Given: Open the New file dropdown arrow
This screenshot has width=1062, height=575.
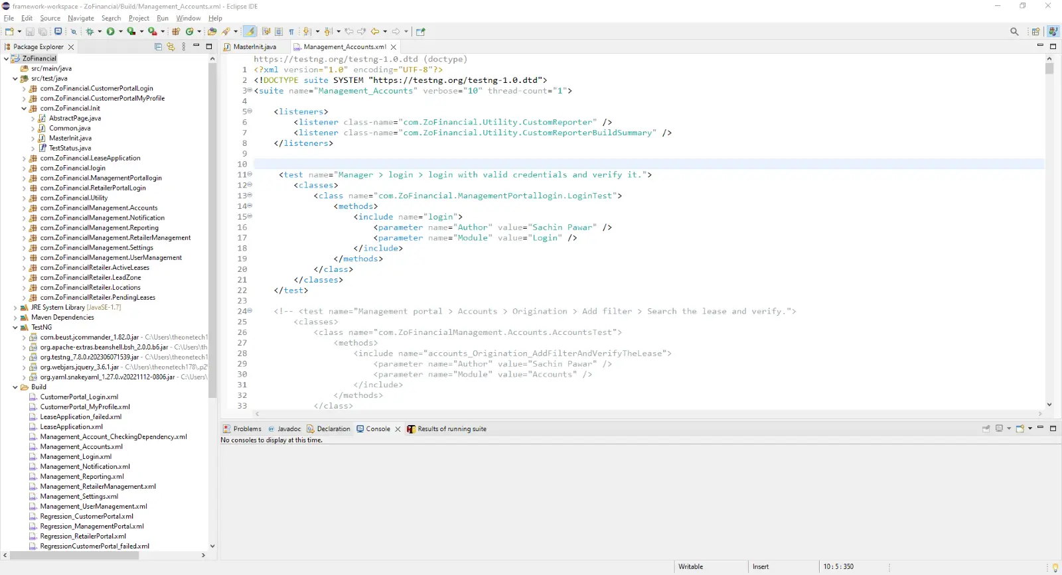Looking at the screenshot, I should pyautogui.click(x=19, y=31).
